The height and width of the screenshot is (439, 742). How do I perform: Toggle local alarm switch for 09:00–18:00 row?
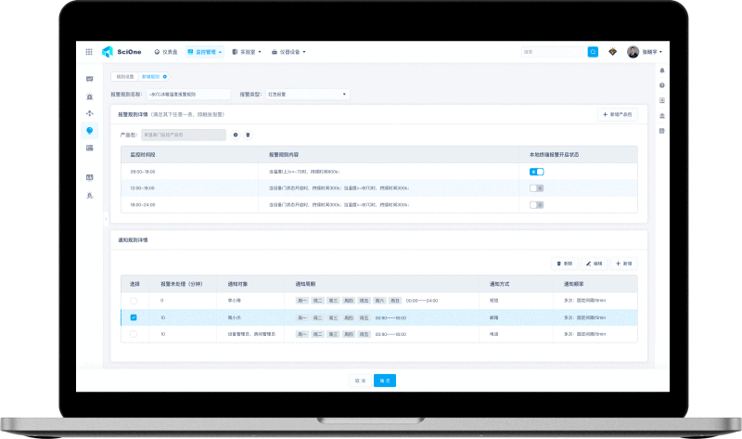pyautogui.click(x=537, y=172)
